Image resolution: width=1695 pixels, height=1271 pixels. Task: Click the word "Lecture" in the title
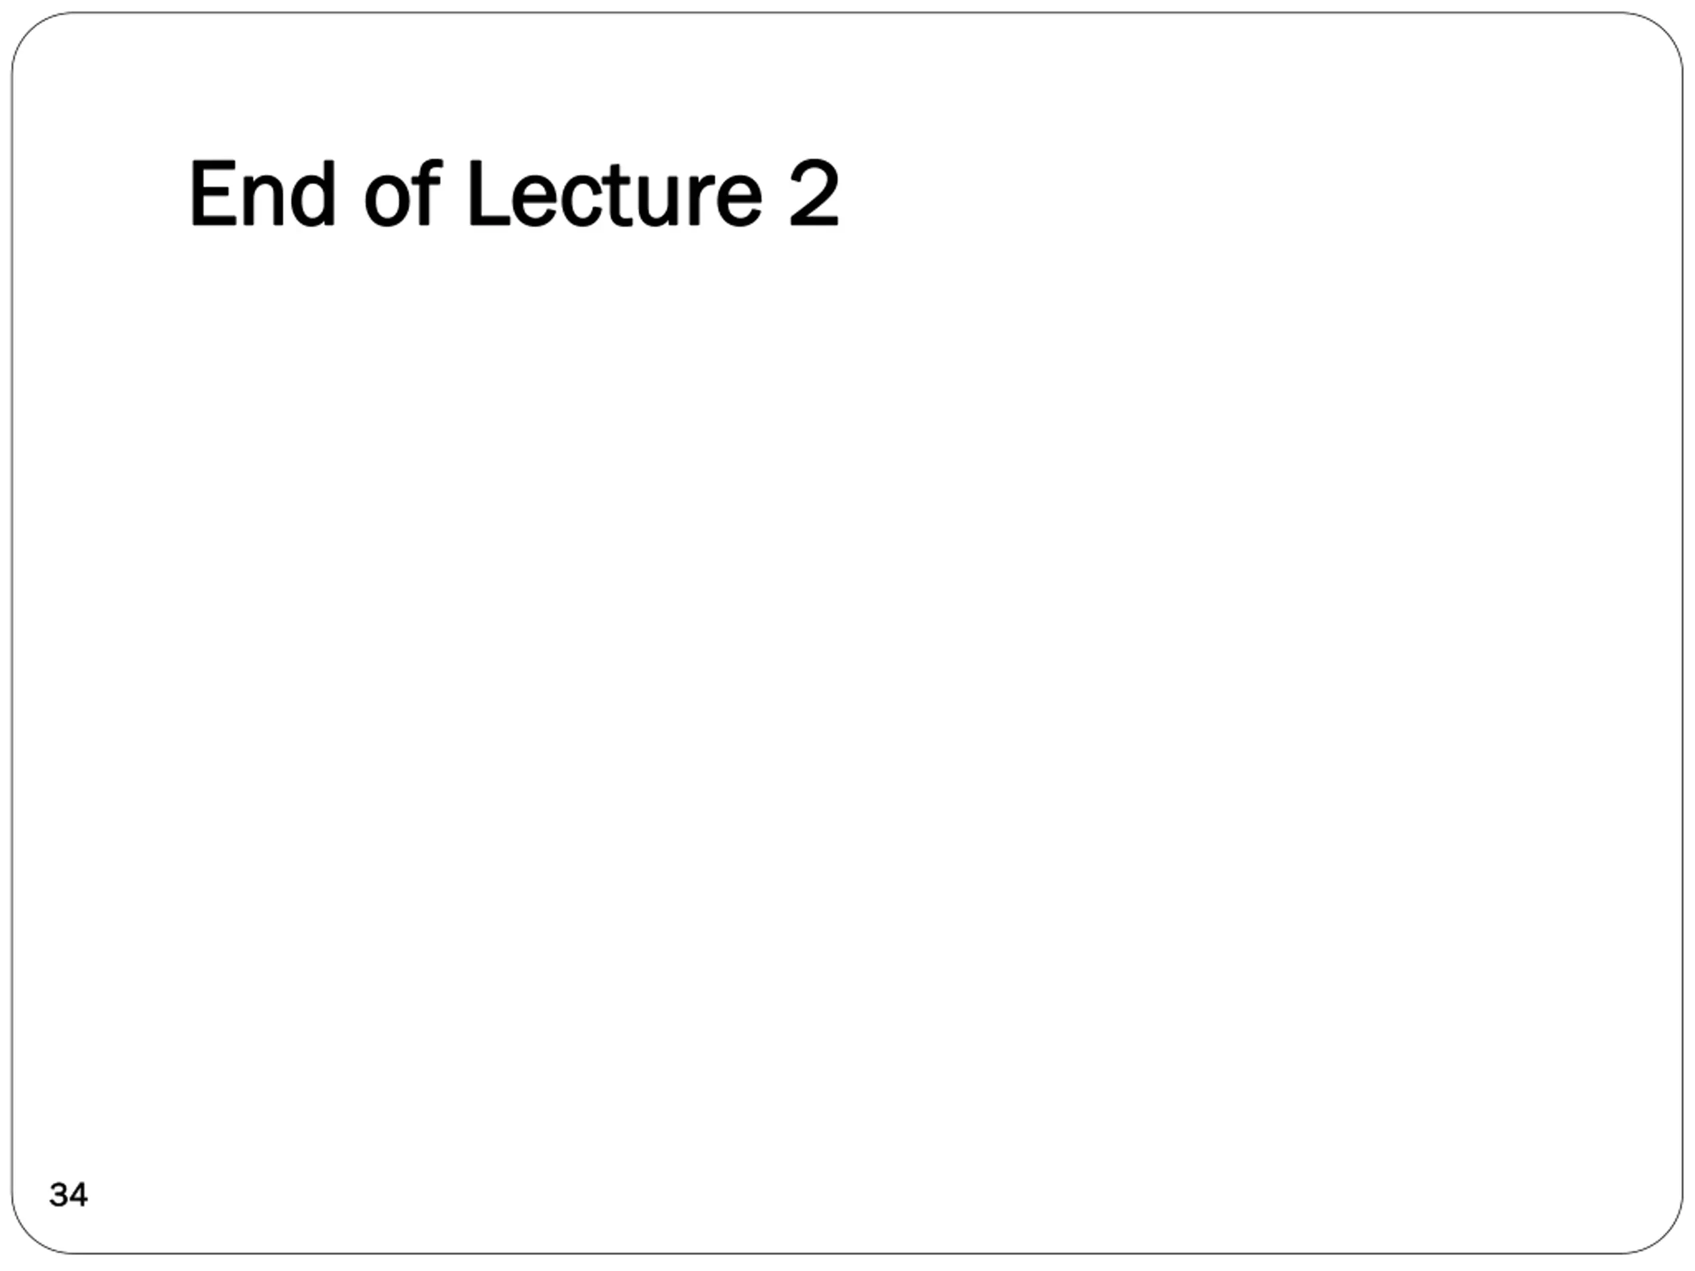(x=614, y=194)
